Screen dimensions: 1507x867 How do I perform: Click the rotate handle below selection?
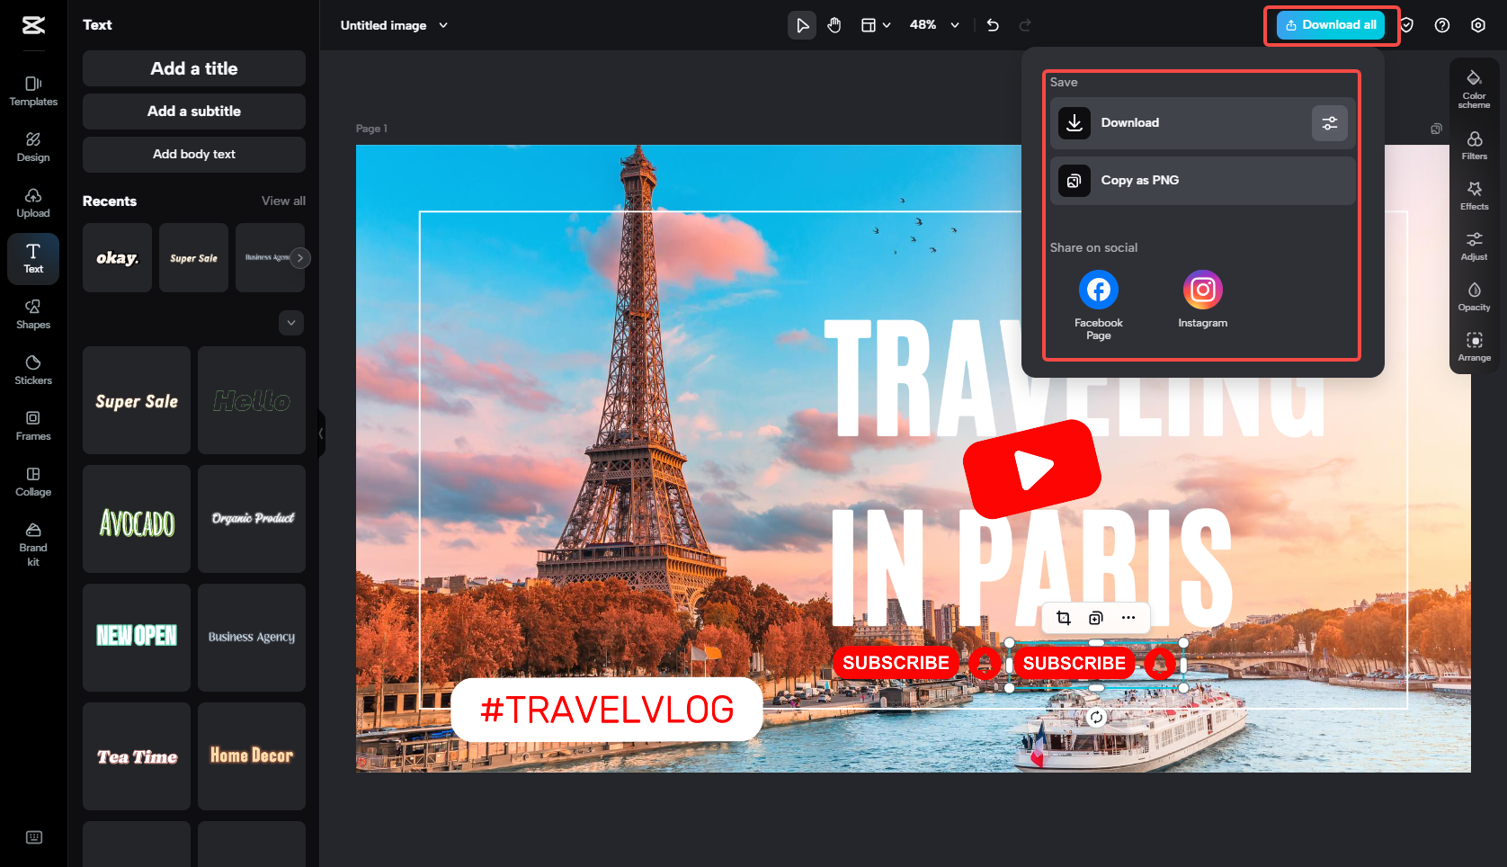coord(1096,717)
